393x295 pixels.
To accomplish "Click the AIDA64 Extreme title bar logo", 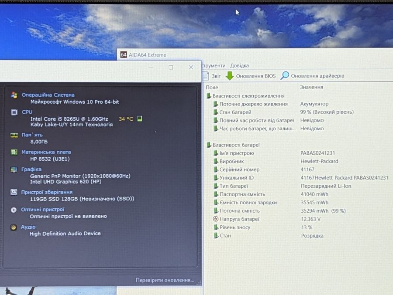I will (x=124, y=54).
